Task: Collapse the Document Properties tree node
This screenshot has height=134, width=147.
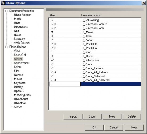Action: point(6,11)
